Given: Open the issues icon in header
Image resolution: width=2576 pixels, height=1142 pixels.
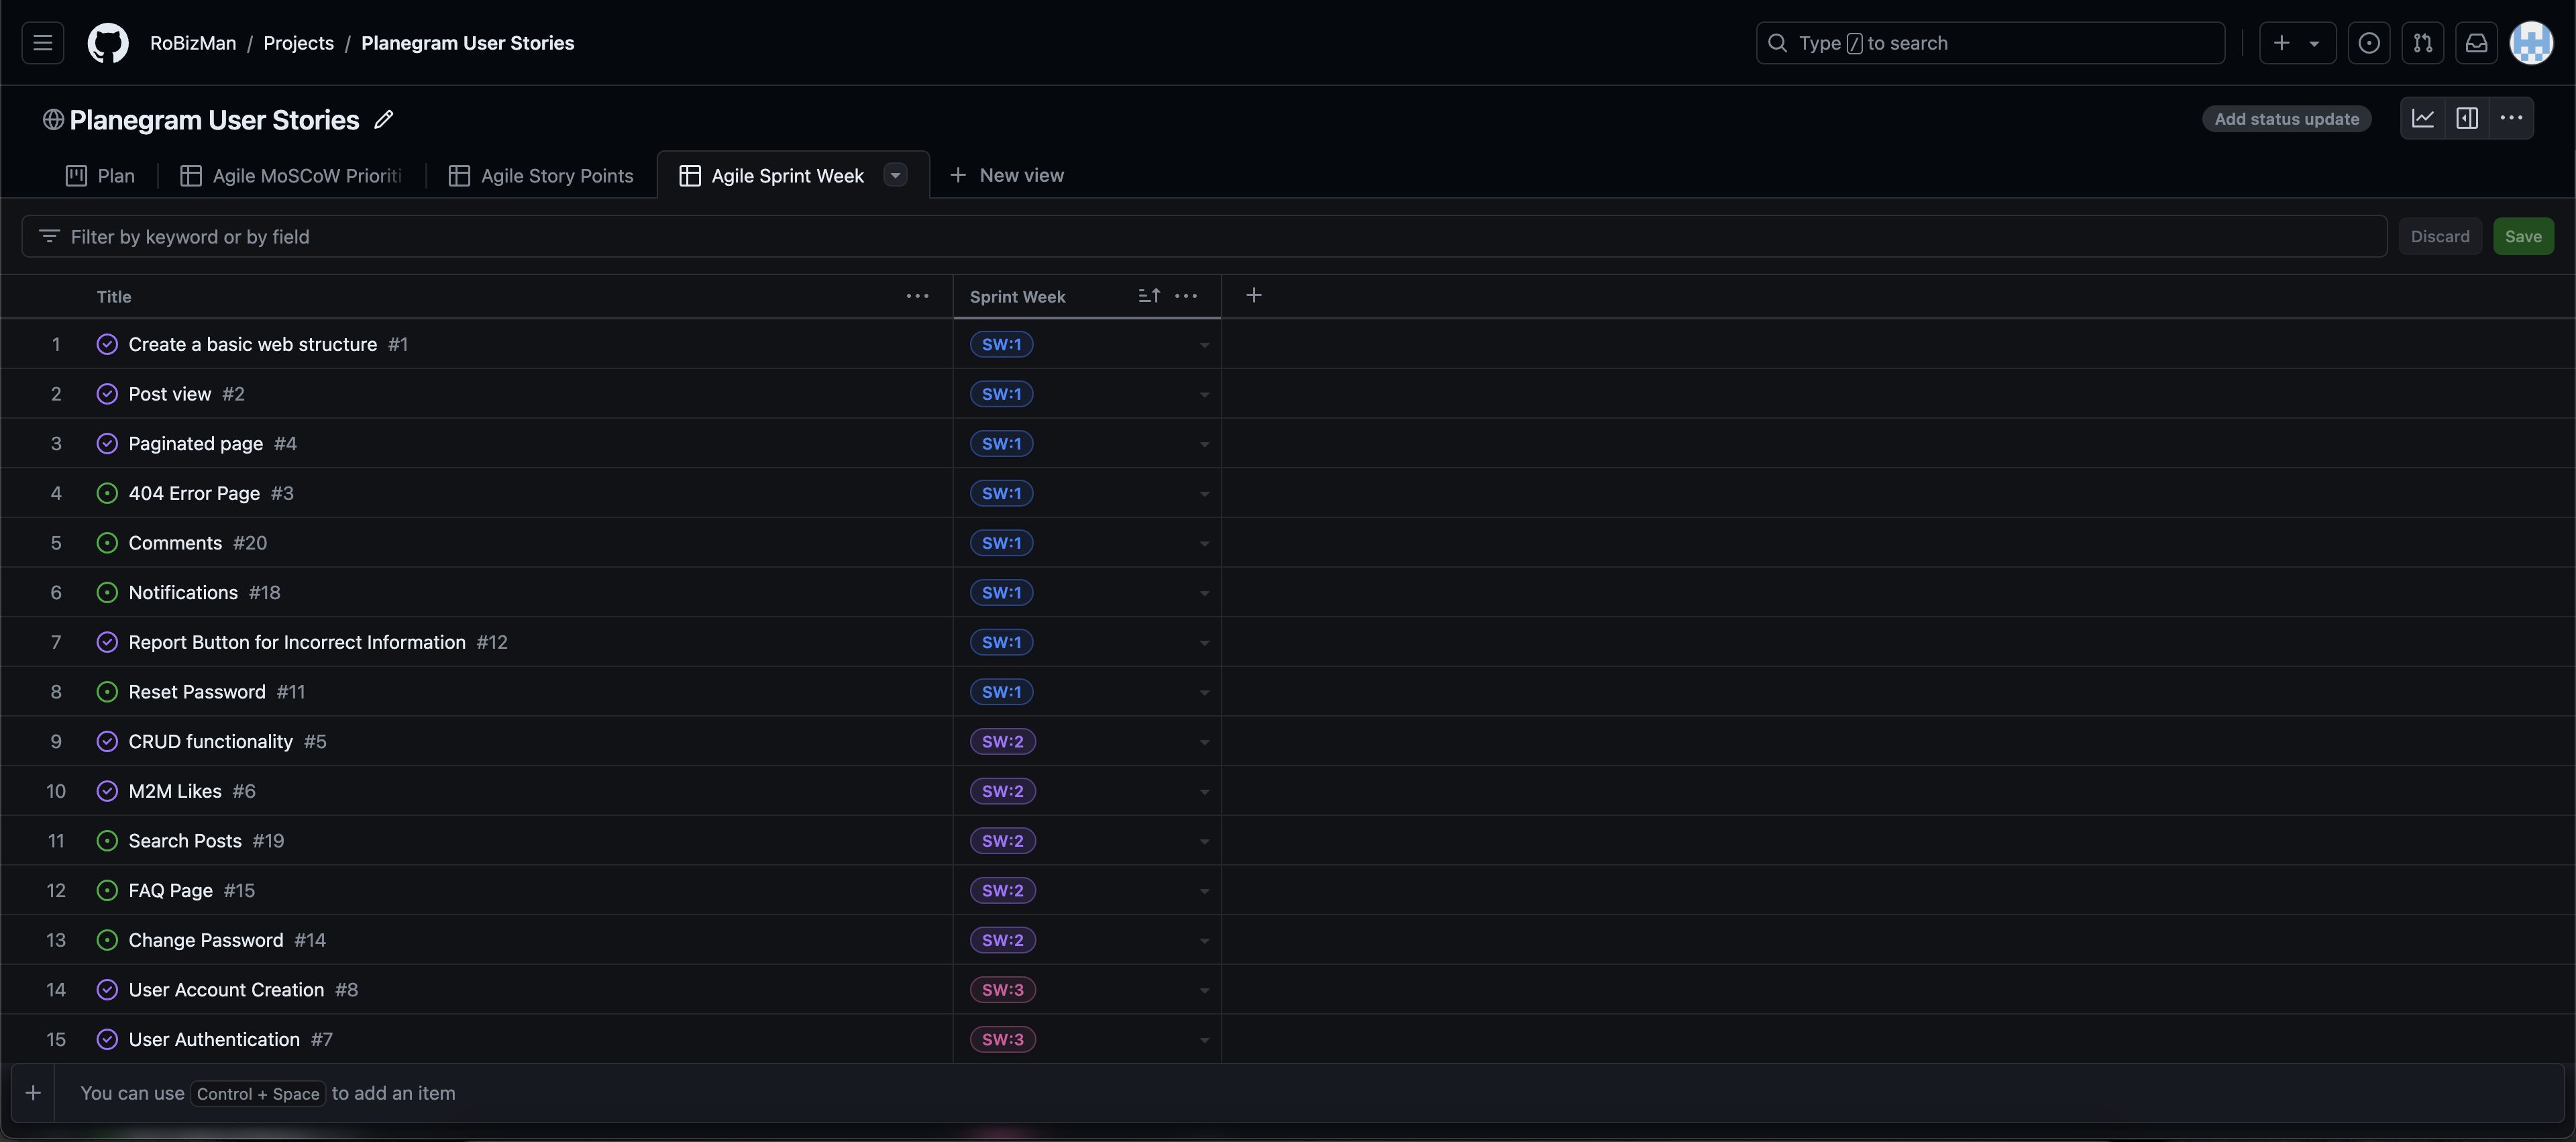Looking at the screenshot, I should click(x=2369, y=43).
